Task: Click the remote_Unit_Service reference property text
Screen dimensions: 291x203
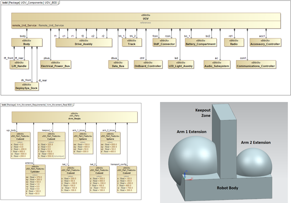Action: click(38, 25)
